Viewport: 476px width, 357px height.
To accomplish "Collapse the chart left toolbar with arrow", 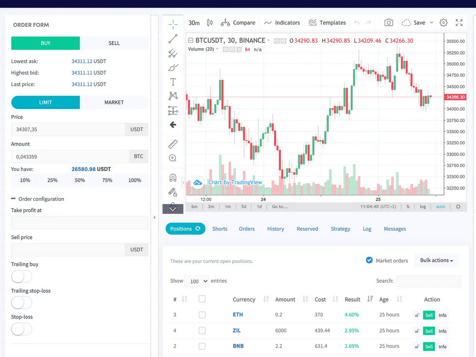I will point(183,183).
